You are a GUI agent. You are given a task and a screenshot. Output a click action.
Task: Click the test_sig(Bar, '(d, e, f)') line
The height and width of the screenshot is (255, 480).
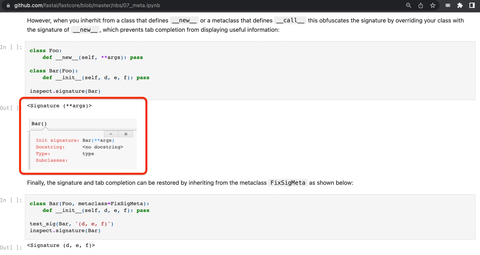click(x=71, y=224)
